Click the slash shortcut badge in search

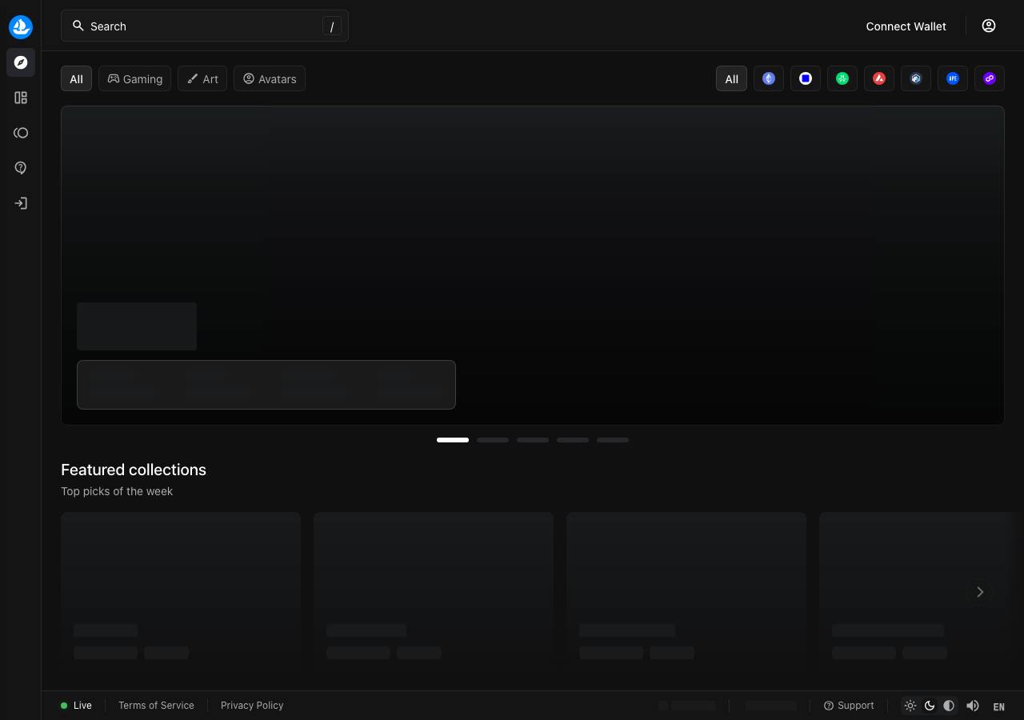[x=332, y=26]
